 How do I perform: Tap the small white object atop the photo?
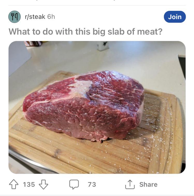(103, 46)
